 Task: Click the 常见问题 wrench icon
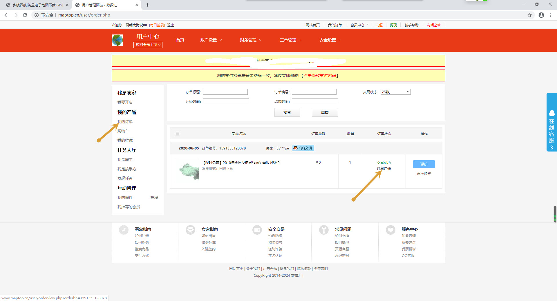tap(324, 230)
